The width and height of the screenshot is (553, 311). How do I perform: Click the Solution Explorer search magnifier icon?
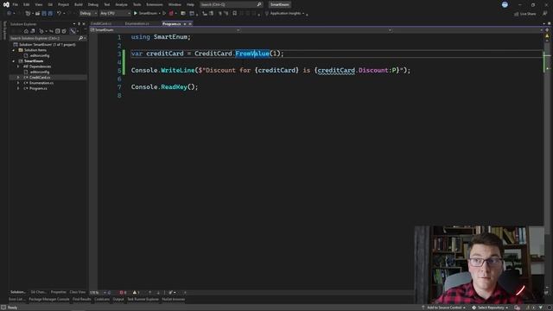[x=80, y=38]
